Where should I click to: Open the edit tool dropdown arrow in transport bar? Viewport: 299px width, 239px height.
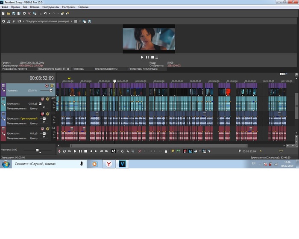click(118, 151)
